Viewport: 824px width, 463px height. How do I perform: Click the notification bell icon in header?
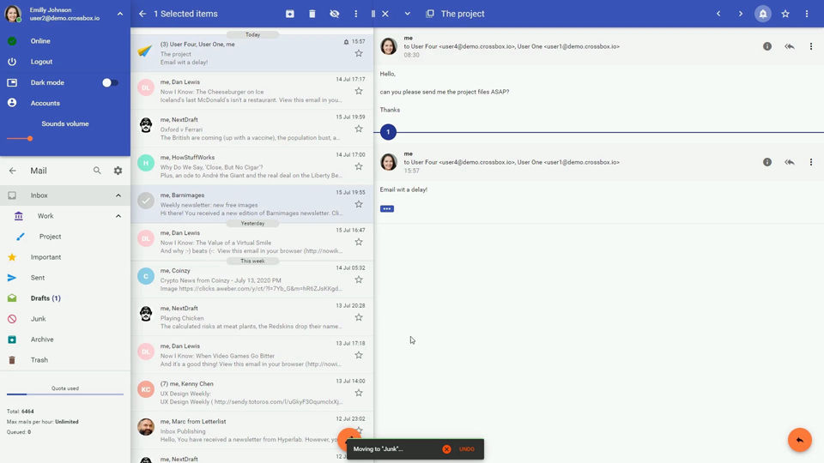(762, 14)
